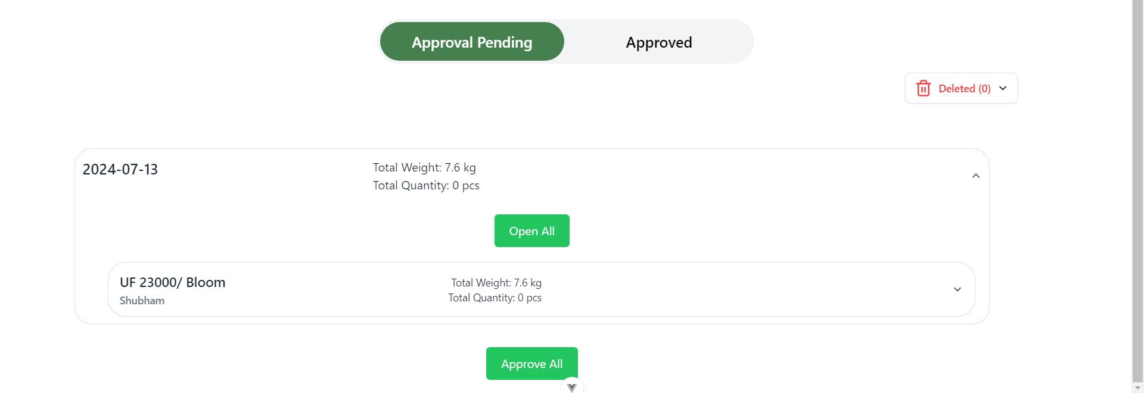This screenshot has height=393, width=1144.
Task: Click the Shubham name under Bloom
Action: pos(142,301)
